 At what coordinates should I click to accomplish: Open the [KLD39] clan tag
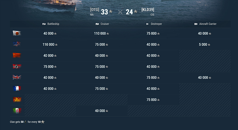[x=148, y=10]
